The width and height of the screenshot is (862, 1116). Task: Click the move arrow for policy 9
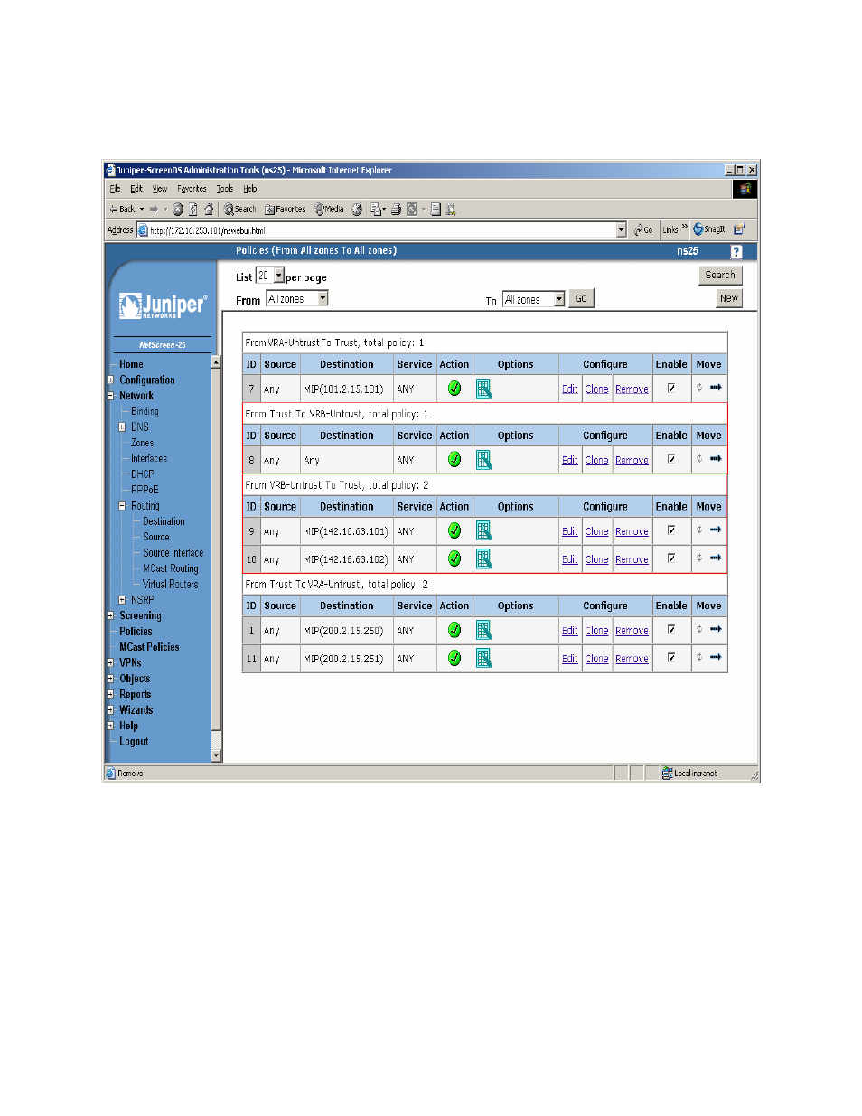[x=716, y=530]
